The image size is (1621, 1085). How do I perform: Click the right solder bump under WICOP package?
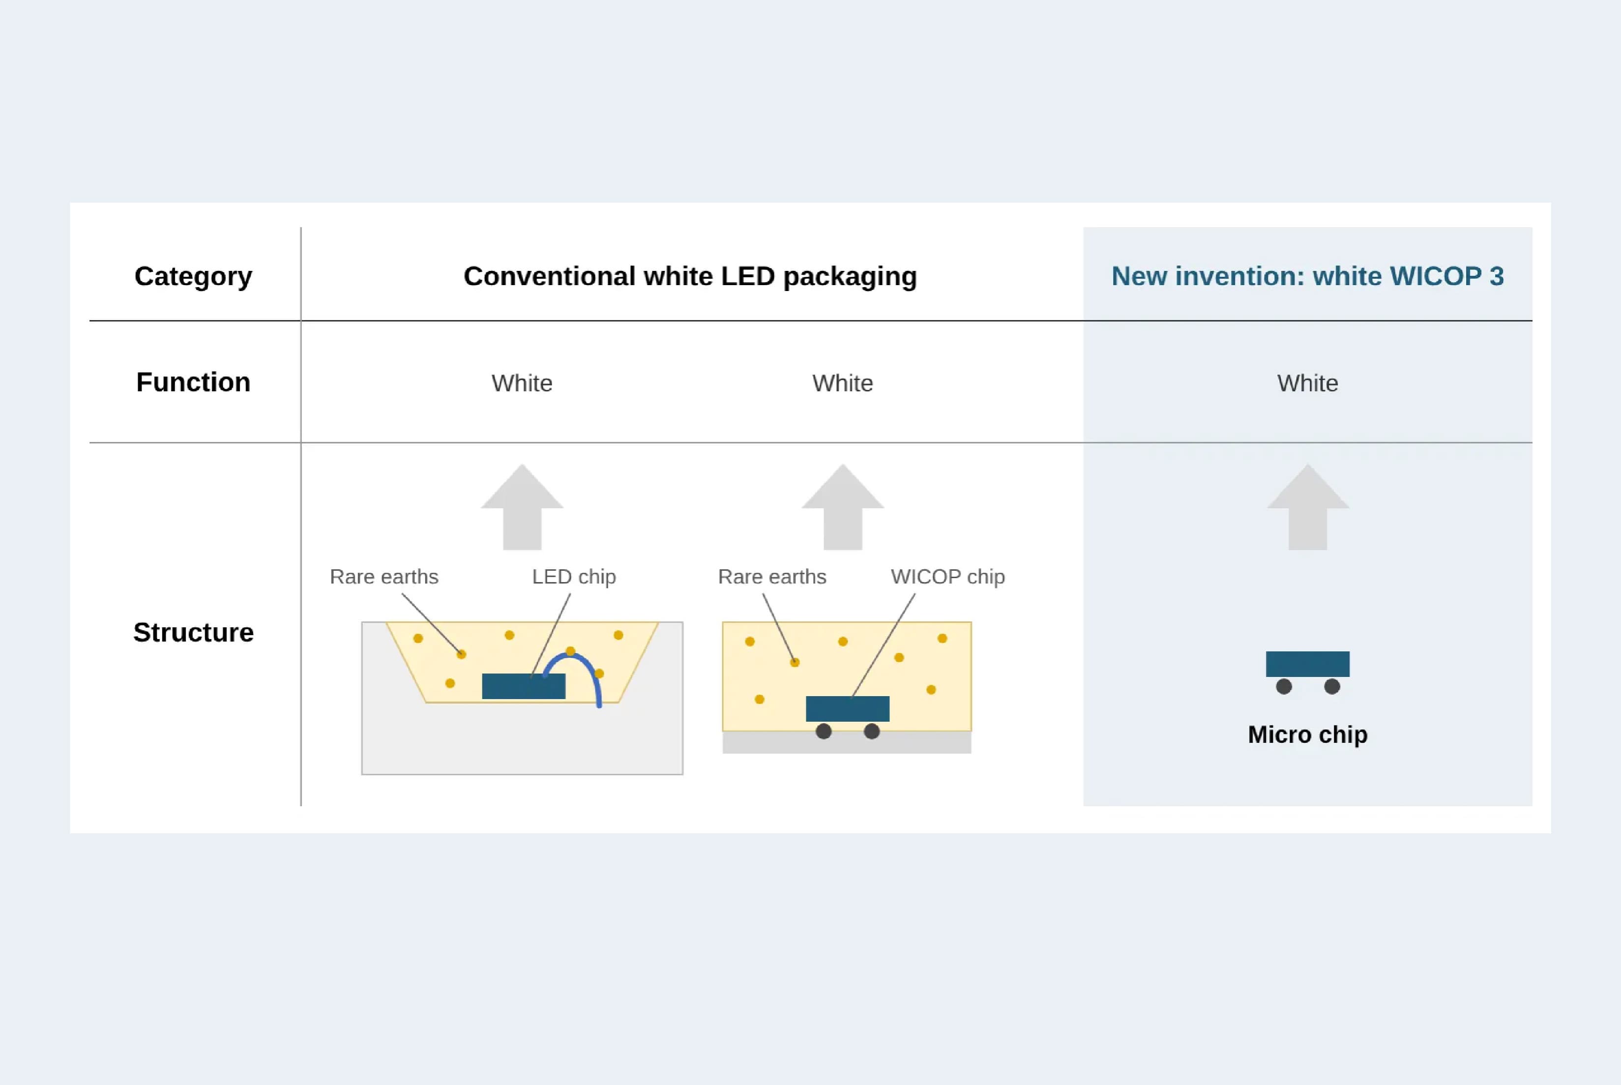[872, 732]
